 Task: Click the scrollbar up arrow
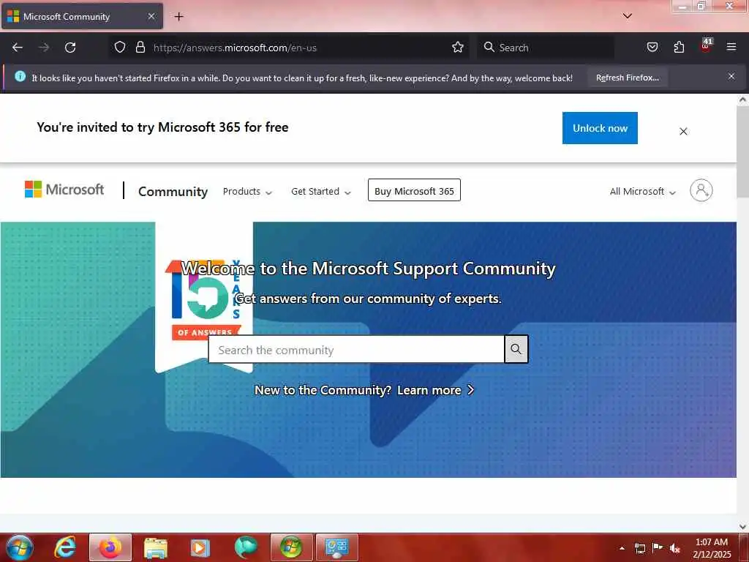click(742, 100)
